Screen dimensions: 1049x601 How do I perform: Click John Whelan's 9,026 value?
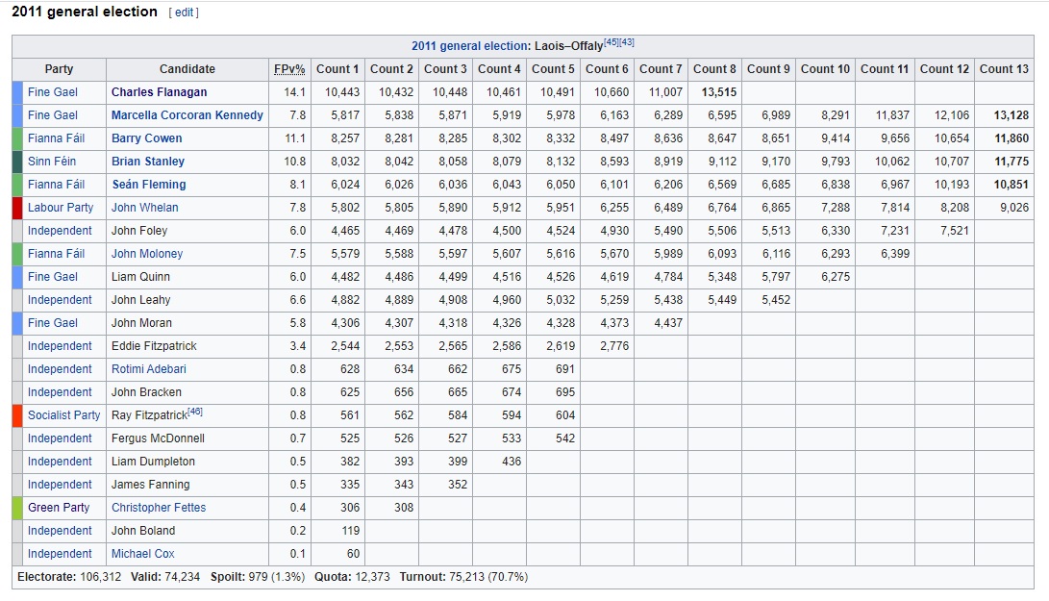[1014, 208]
